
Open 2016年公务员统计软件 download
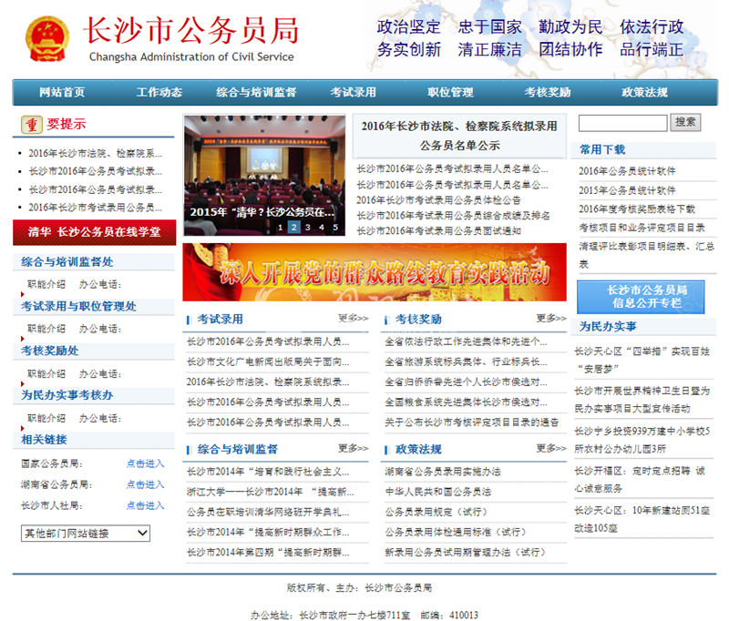[x=627, y=171]
